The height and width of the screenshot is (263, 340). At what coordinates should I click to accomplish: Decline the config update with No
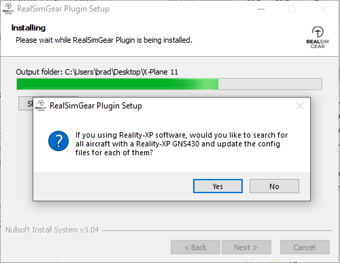tap(274, 186)
